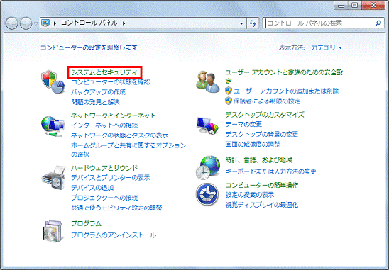Viewport: 389px width, 270px height.
Task: Open ハードウェアとサウンド category link
Action: [104, 168]
